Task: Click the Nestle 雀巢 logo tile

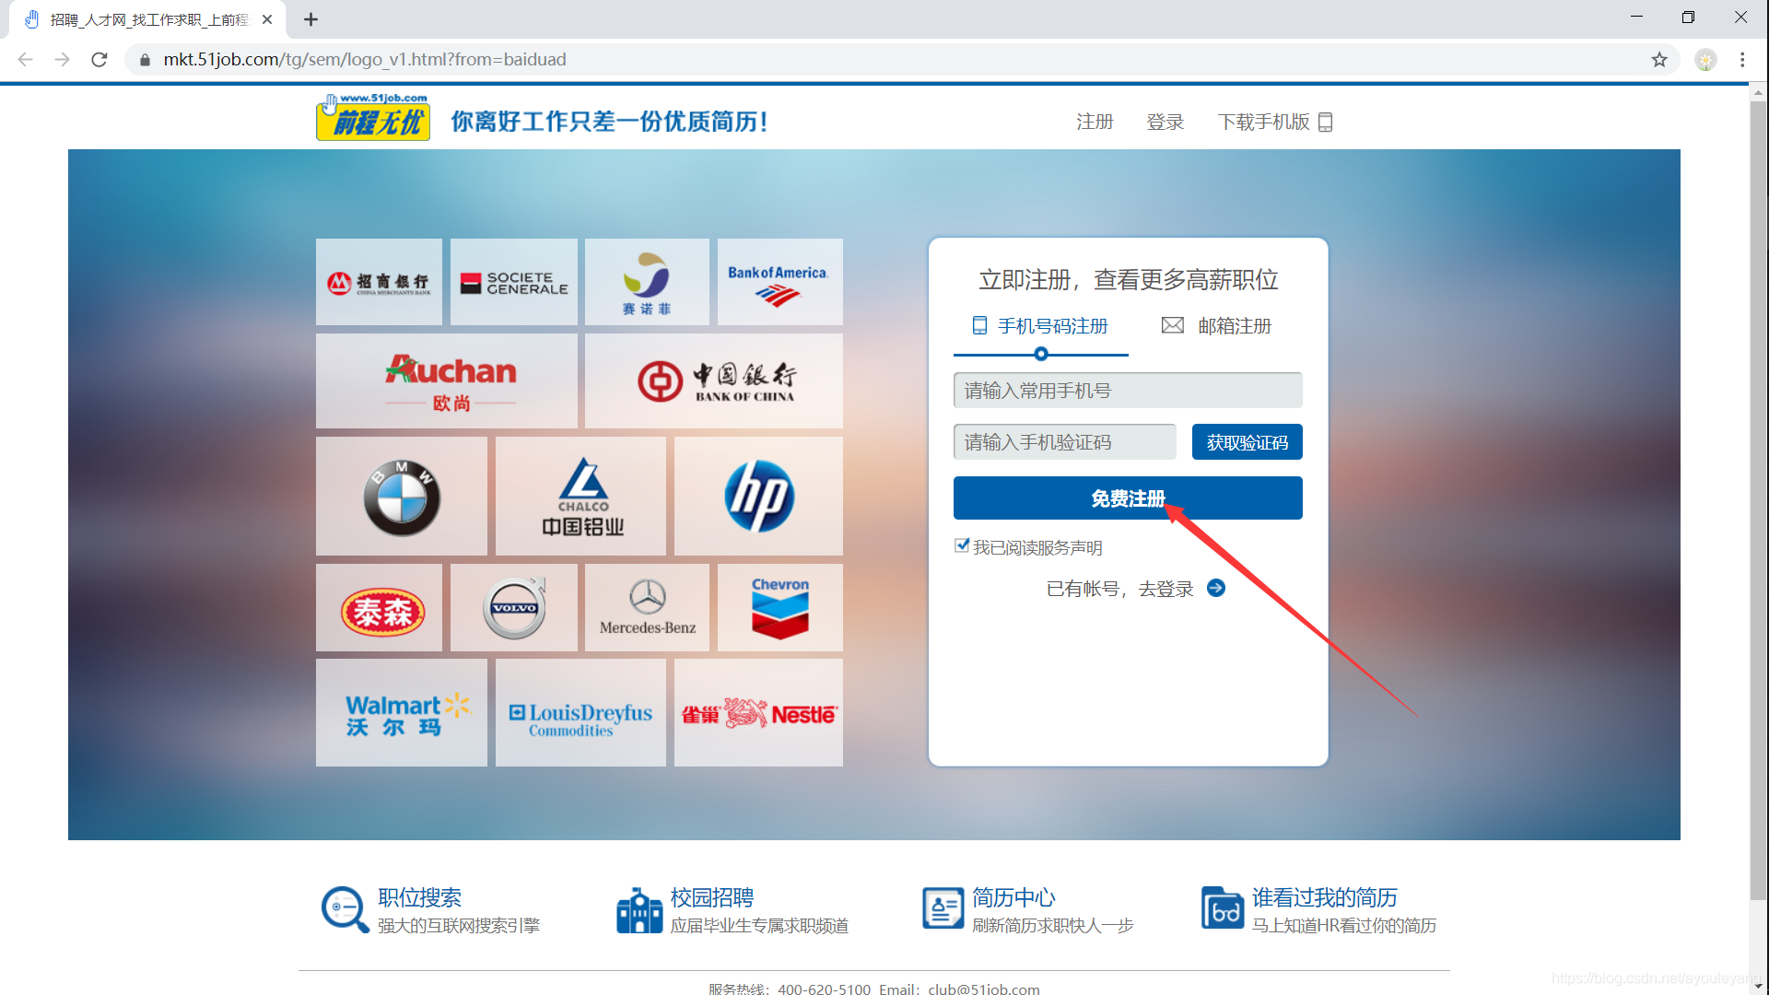Action: pyautogui.click(x=758, y=713)
